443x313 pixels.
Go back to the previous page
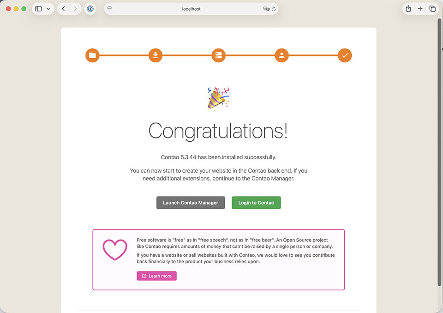point(63,9)
